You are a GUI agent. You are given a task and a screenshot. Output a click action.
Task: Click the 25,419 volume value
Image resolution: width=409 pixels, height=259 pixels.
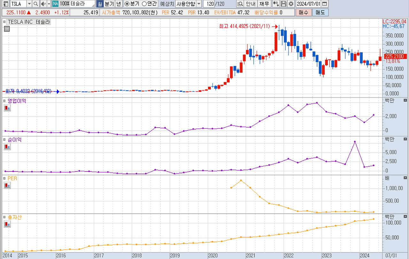91,12
